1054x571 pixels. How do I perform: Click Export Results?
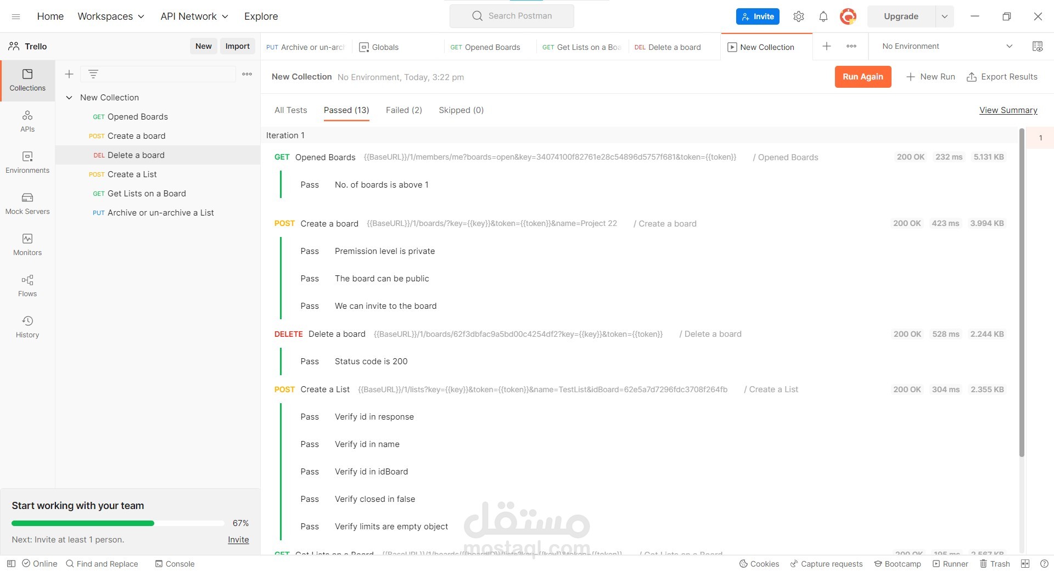[x=1002, y=77]
